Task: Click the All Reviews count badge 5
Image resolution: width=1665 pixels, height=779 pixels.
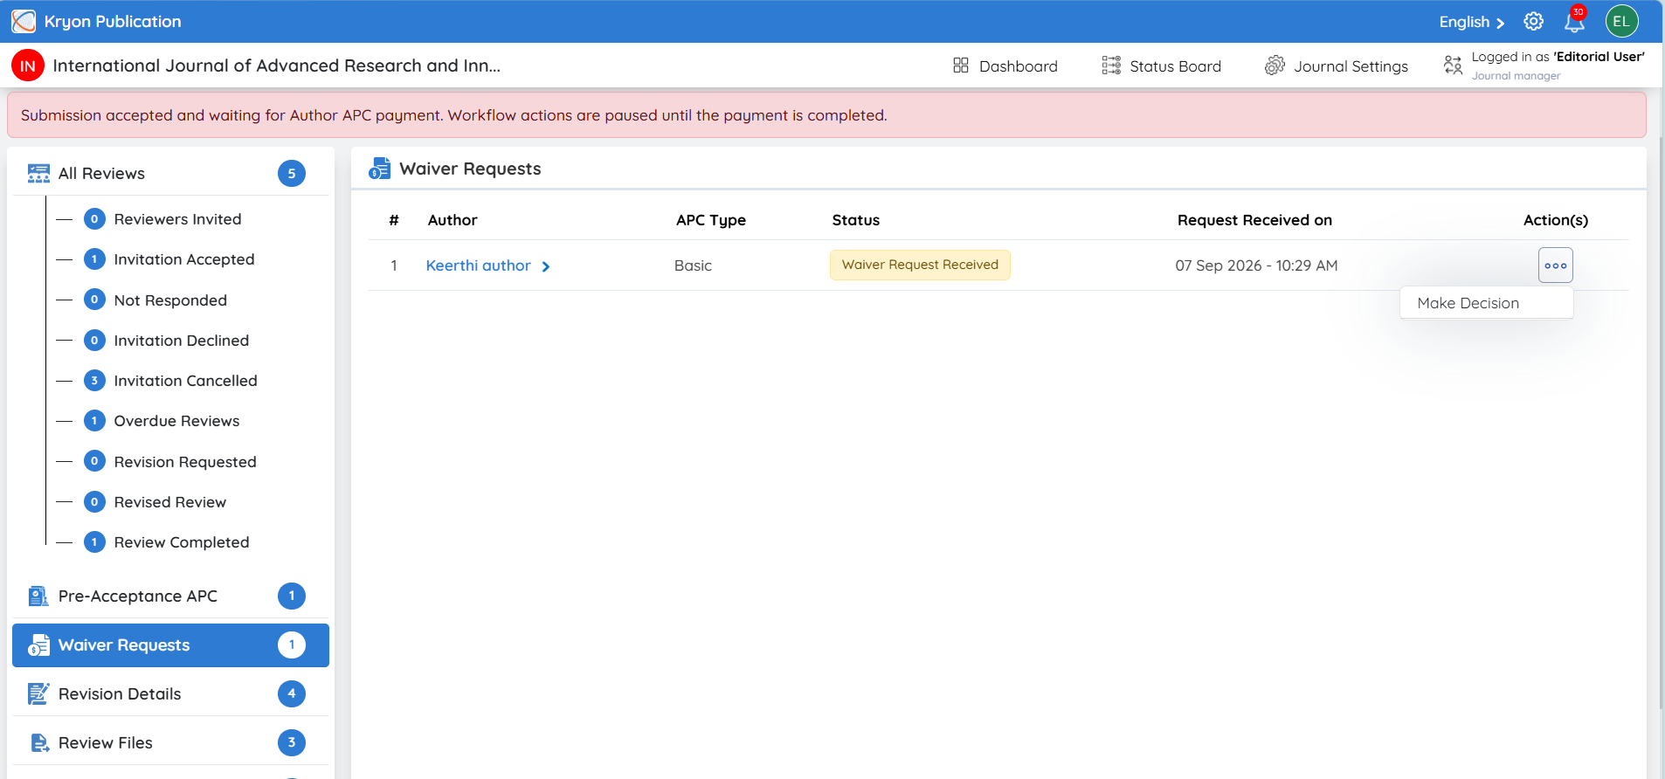Action: point(292,174)
